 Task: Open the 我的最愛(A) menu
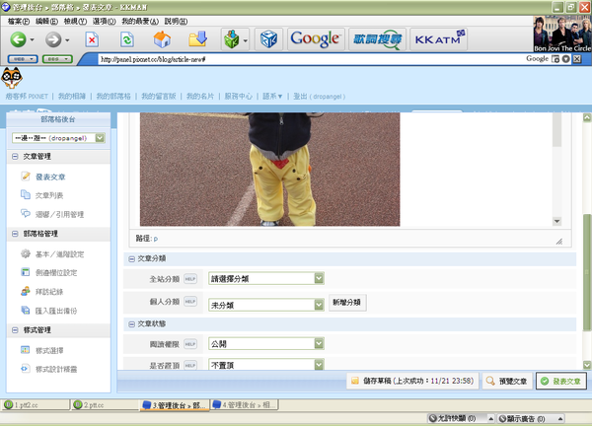click(140, 22)
